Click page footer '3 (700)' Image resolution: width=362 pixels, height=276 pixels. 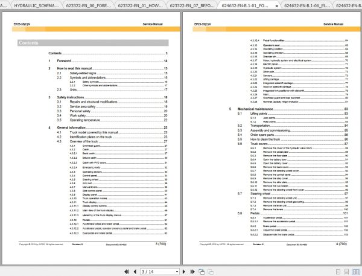pyautogui.click(x=160, y=244)
